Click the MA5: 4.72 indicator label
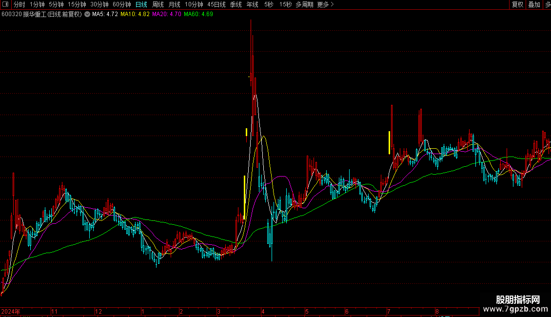 (x=105, y=14)
